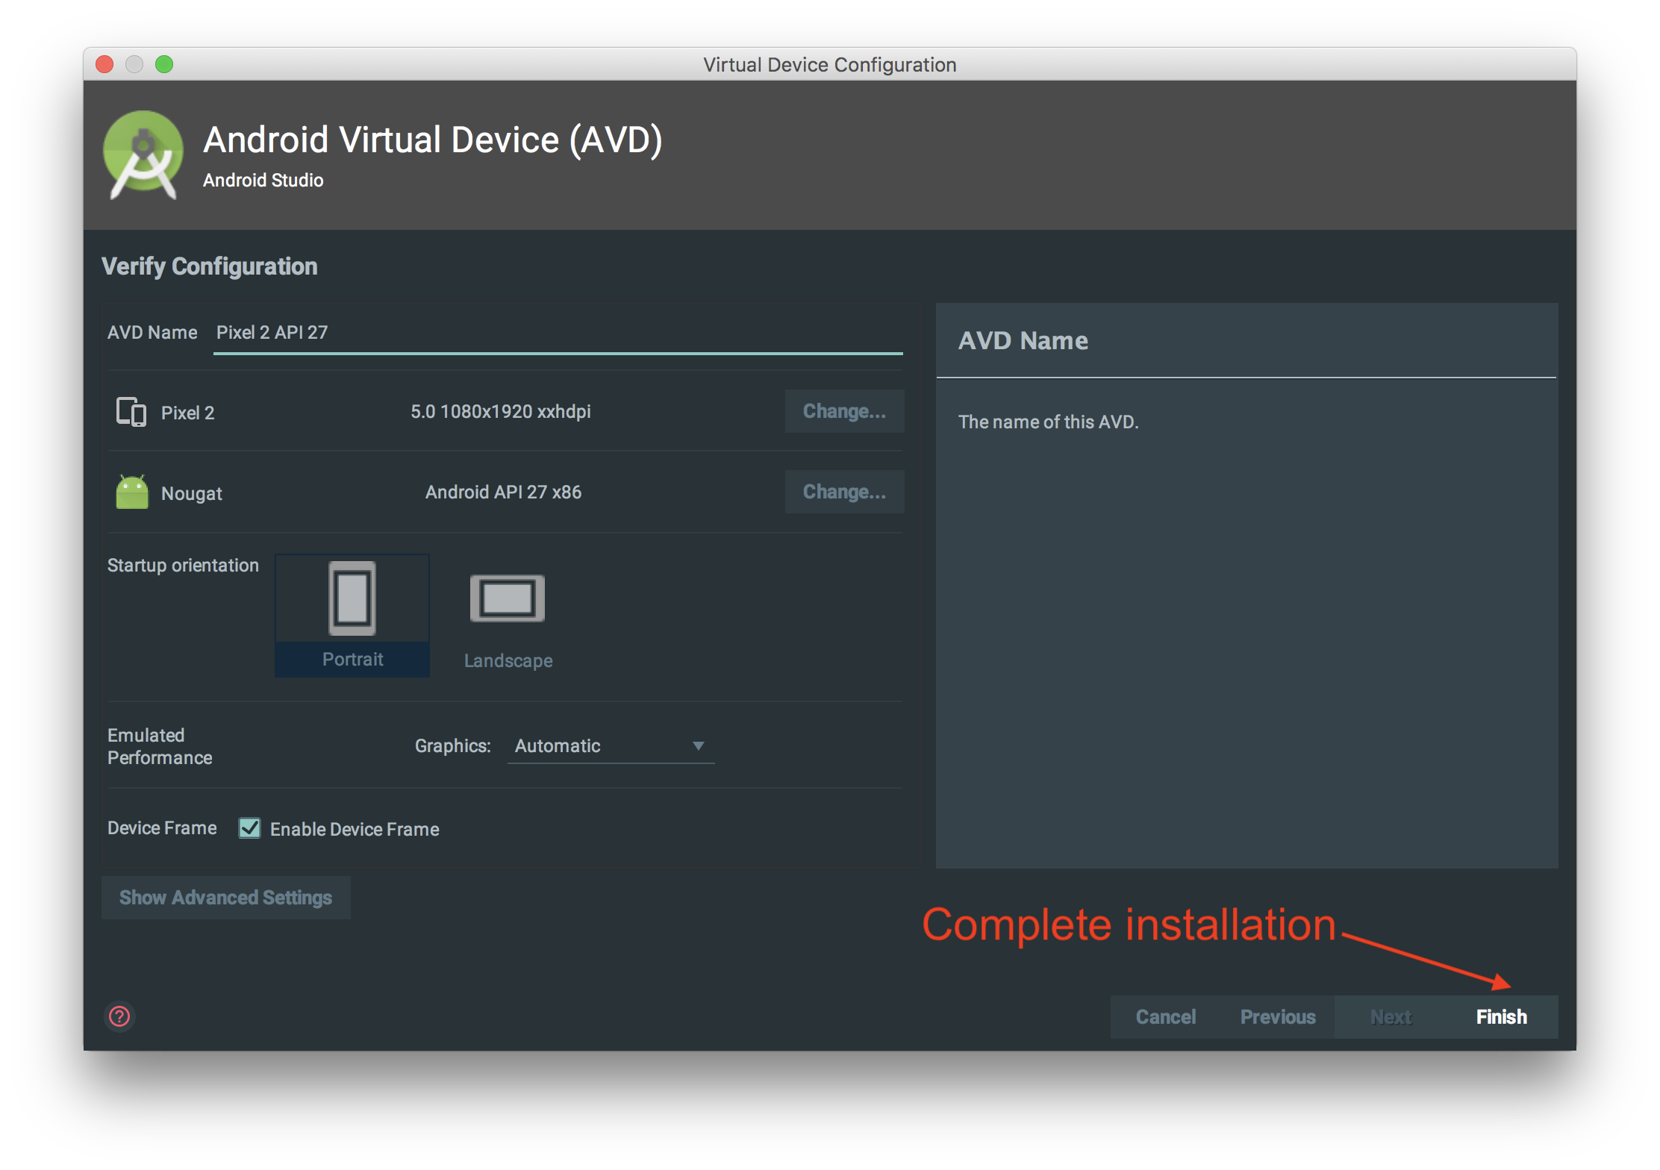The height and width of the screenshot is (1170, 1660).
Task: Click the green Nougat Android icon
Action: coord(132,492)
